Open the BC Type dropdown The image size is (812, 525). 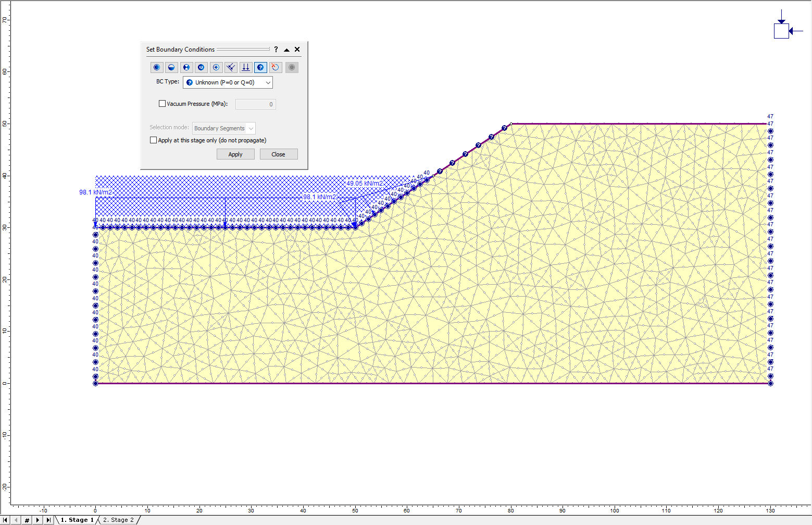tap(267, 82)
